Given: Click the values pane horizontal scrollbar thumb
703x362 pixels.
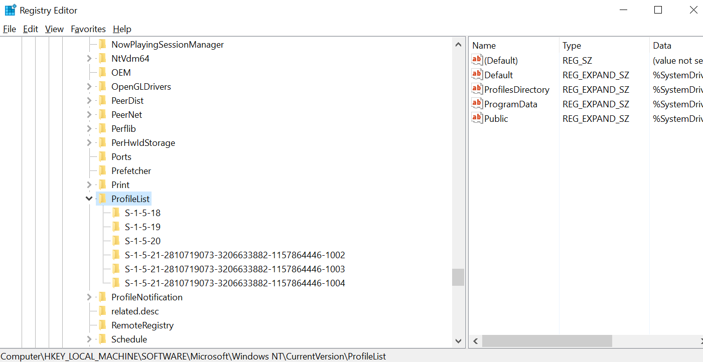Looking at the screenshot, I should [547, 341].
